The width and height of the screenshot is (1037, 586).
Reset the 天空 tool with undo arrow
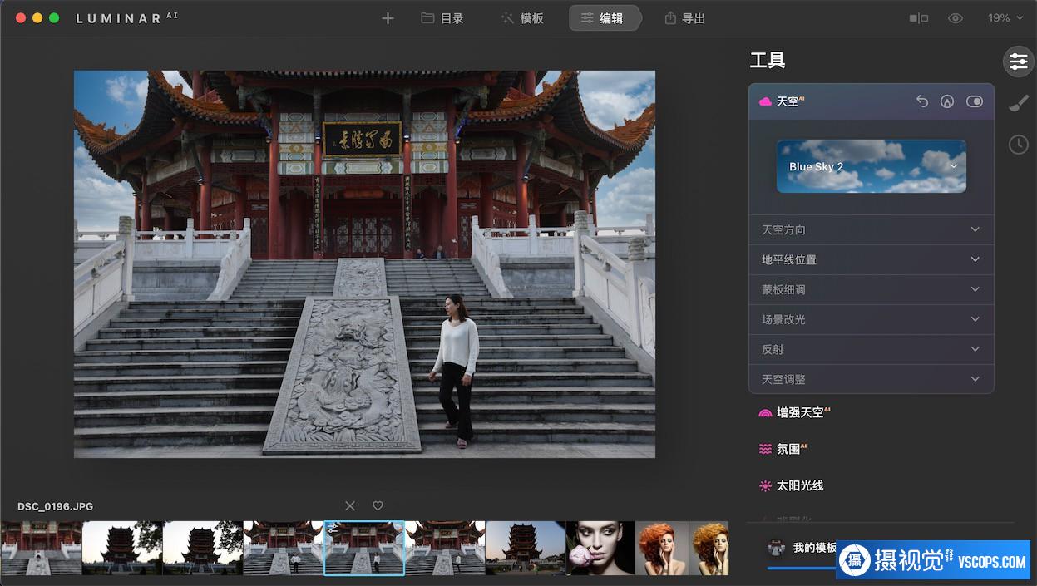coord(921,101)
